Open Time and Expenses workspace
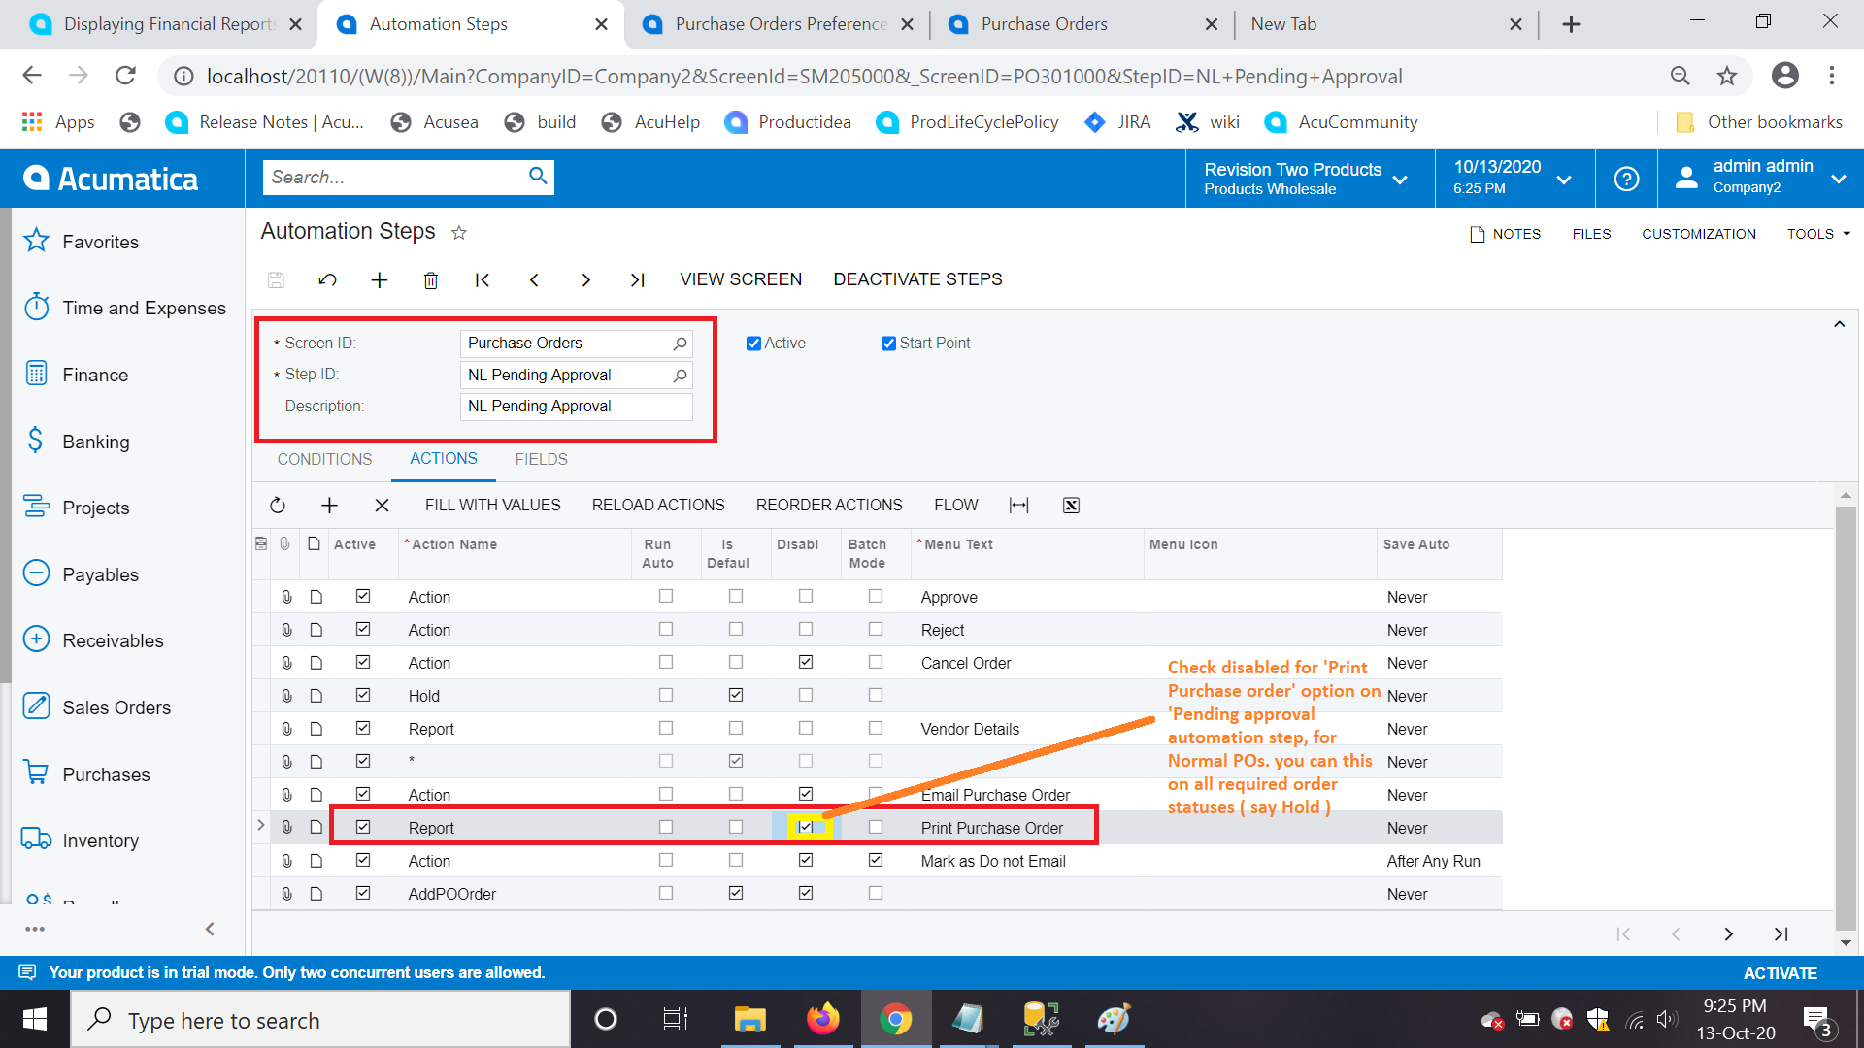The image size is (1864, 1048). click(124, 308)
